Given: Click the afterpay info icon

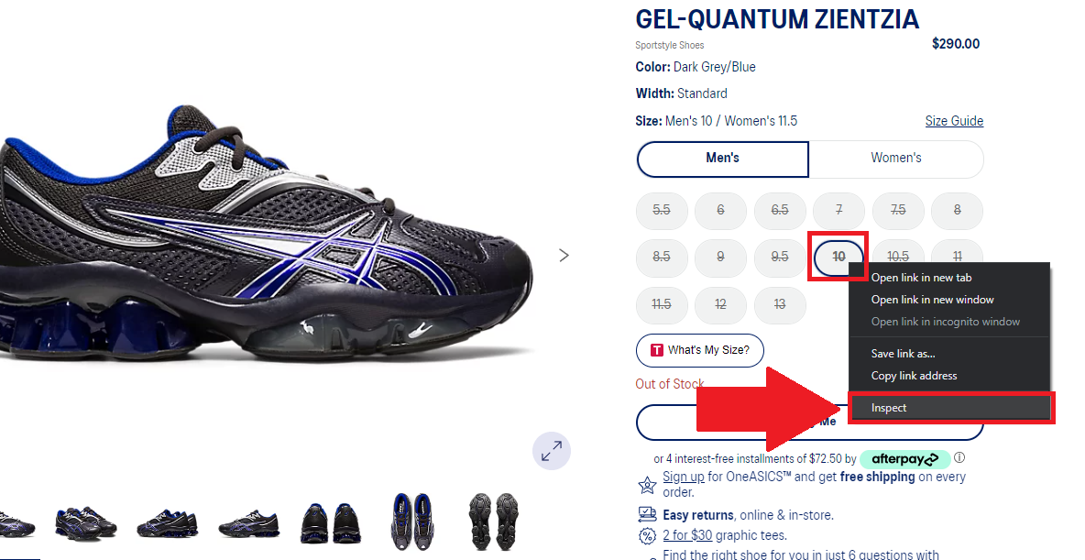Looking at the screenshot, I should pyautogui.click(x=959, y=458).
